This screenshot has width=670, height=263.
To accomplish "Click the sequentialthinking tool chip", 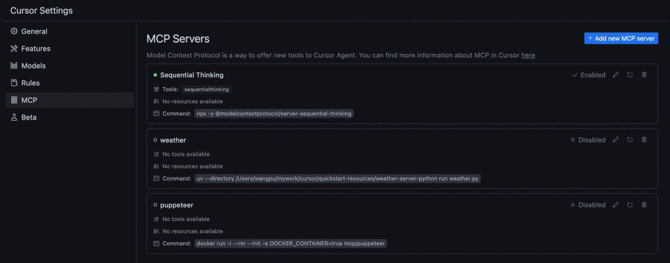I will pos(207,90).
